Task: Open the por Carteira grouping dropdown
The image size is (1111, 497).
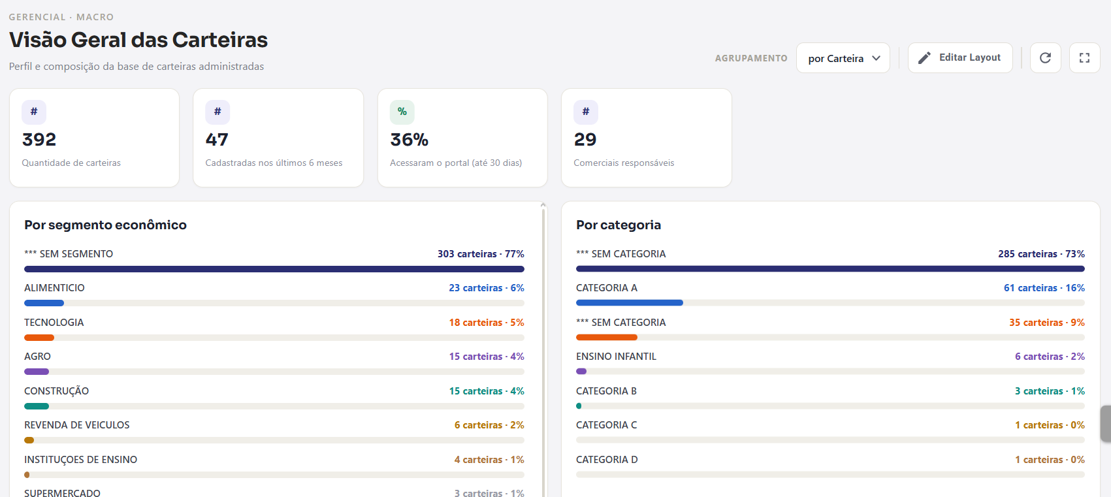Action: (843, 58)
